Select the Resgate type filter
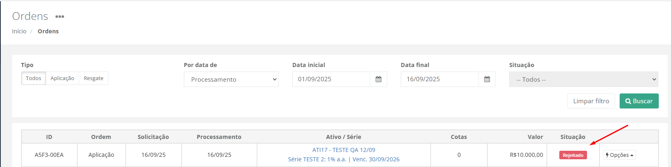The image size is (671, 167). (x=93, y=78)
